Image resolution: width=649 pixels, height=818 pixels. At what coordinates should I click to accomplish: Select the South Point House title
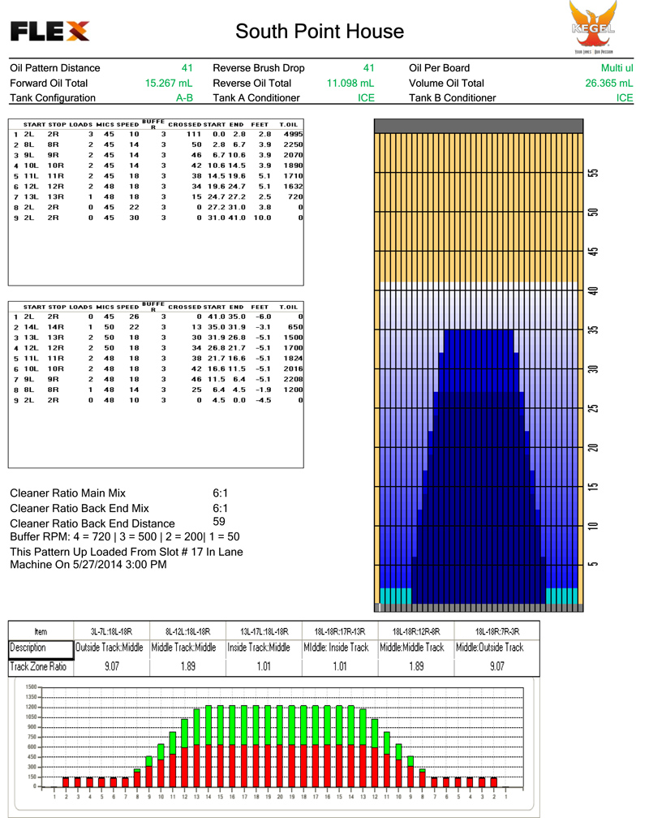point(319,32)
